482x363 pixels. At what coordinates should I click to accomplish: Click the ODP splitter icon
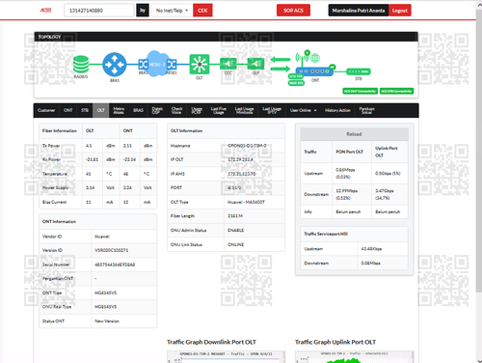255,64
